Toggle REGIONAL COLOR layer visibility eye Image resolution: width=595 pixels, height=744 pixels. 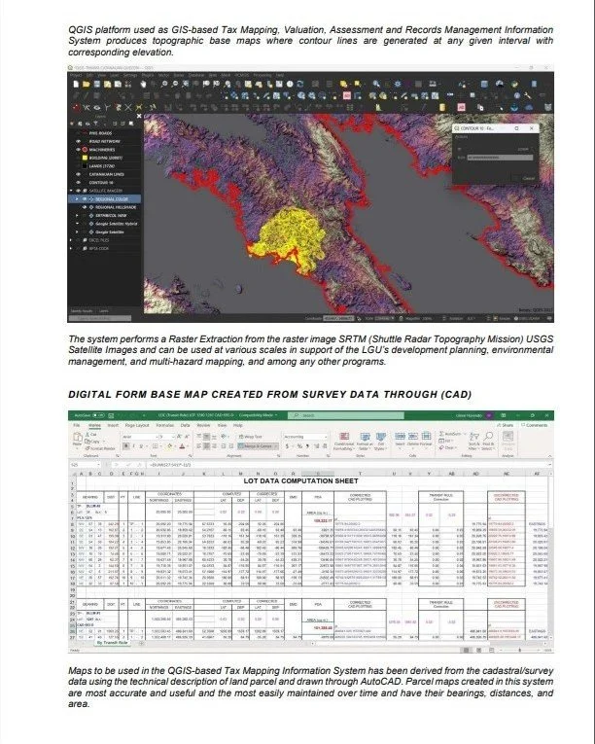click(85, 198)
